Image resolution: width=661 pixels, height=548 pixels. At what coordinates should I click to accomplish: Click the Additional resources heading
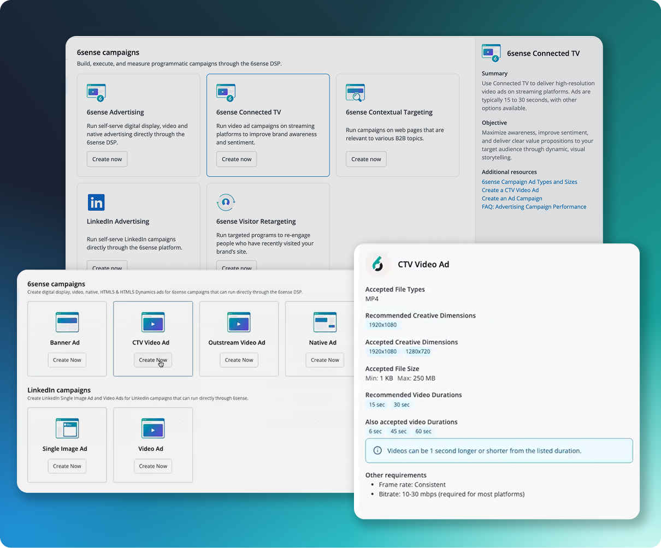tap(509, 172)
